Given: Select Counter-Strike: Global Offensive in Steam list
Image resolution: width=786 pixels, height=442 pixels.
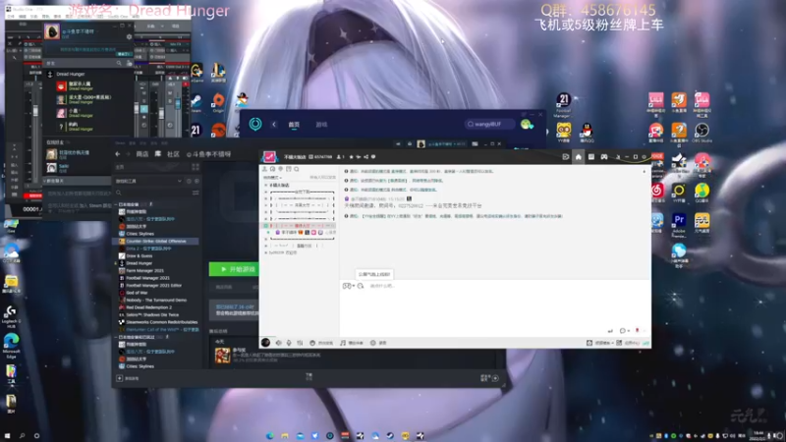Looking at the screenshot, I should pyautogui.click(x=155, y=241).
